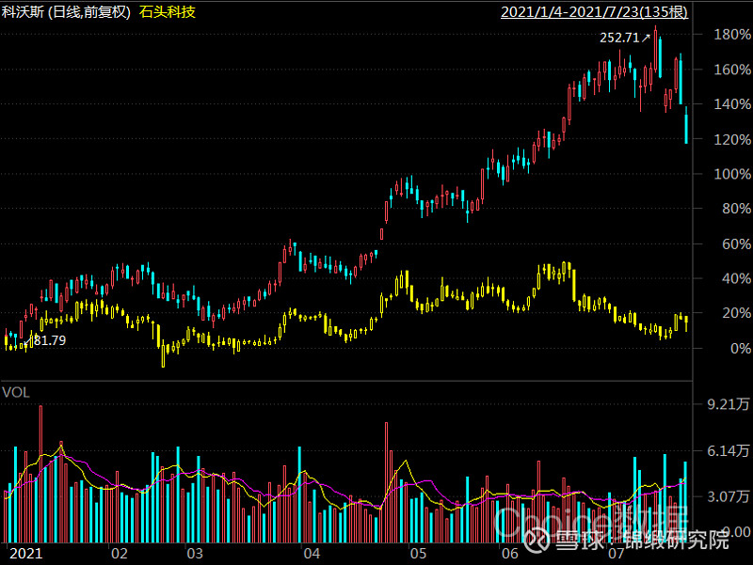Click the 07 month marker on time axis
This screenshot has width=753, height=565.
617,554
